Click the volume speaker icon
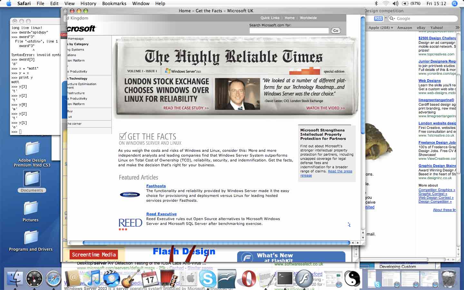The image size is (464, 290). [x=396, y=4]
